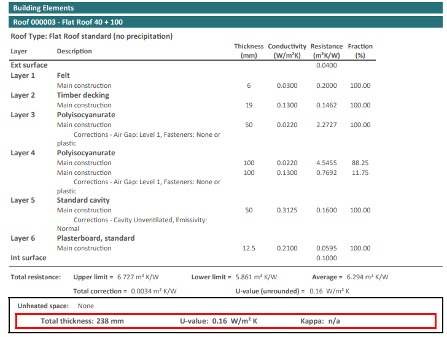Image resolution: width=447 pixels, height=337 pixels.
Task: Click the Resistance column header
Action: [326, 51]
